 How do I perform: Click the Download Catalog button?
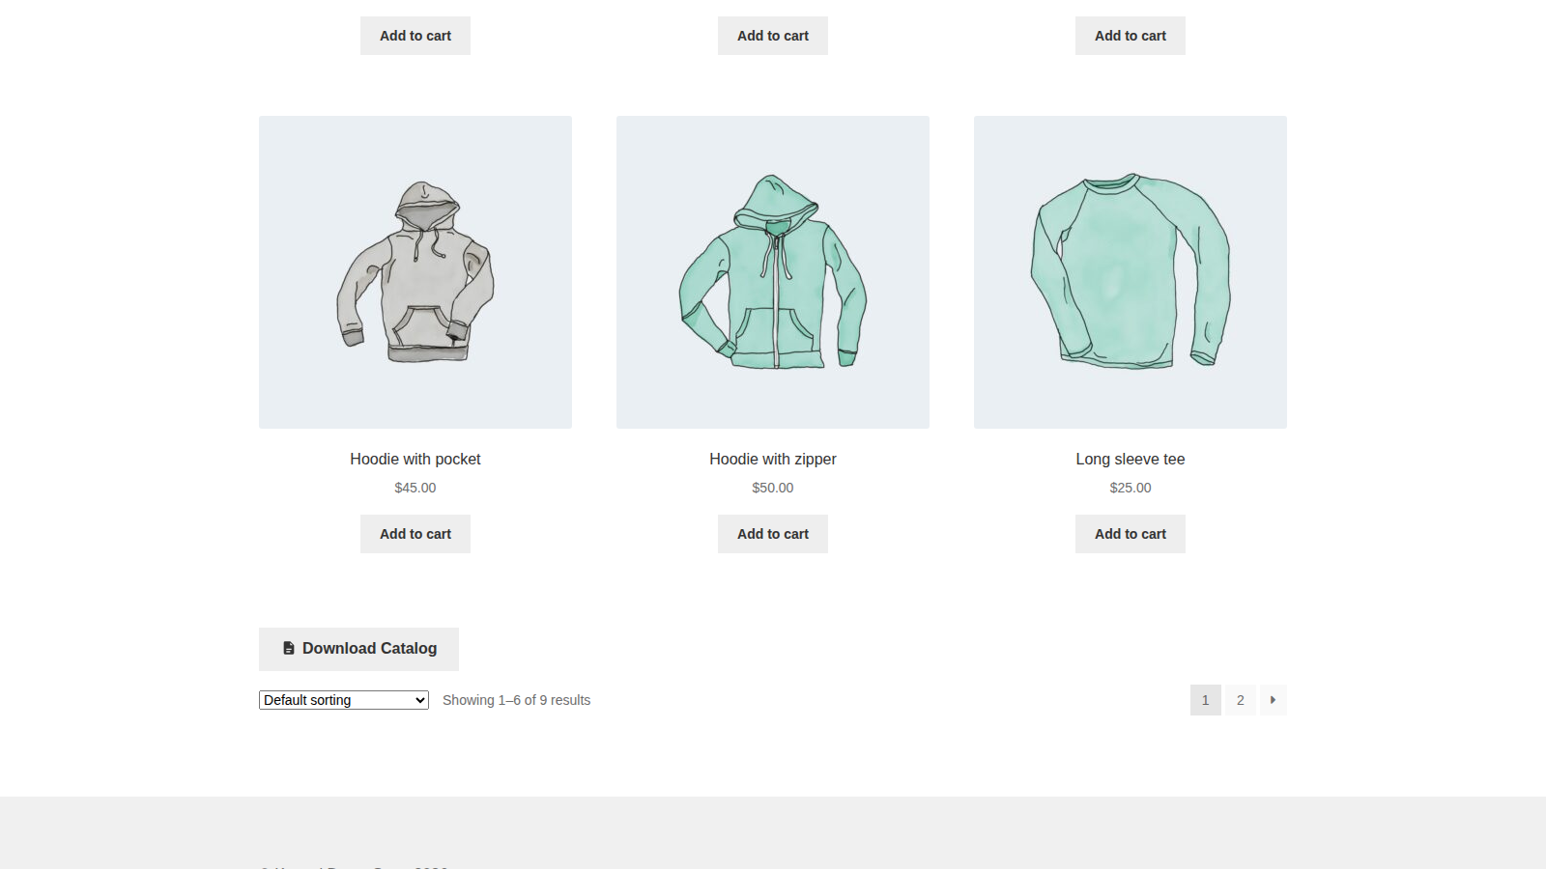point(358,649)
